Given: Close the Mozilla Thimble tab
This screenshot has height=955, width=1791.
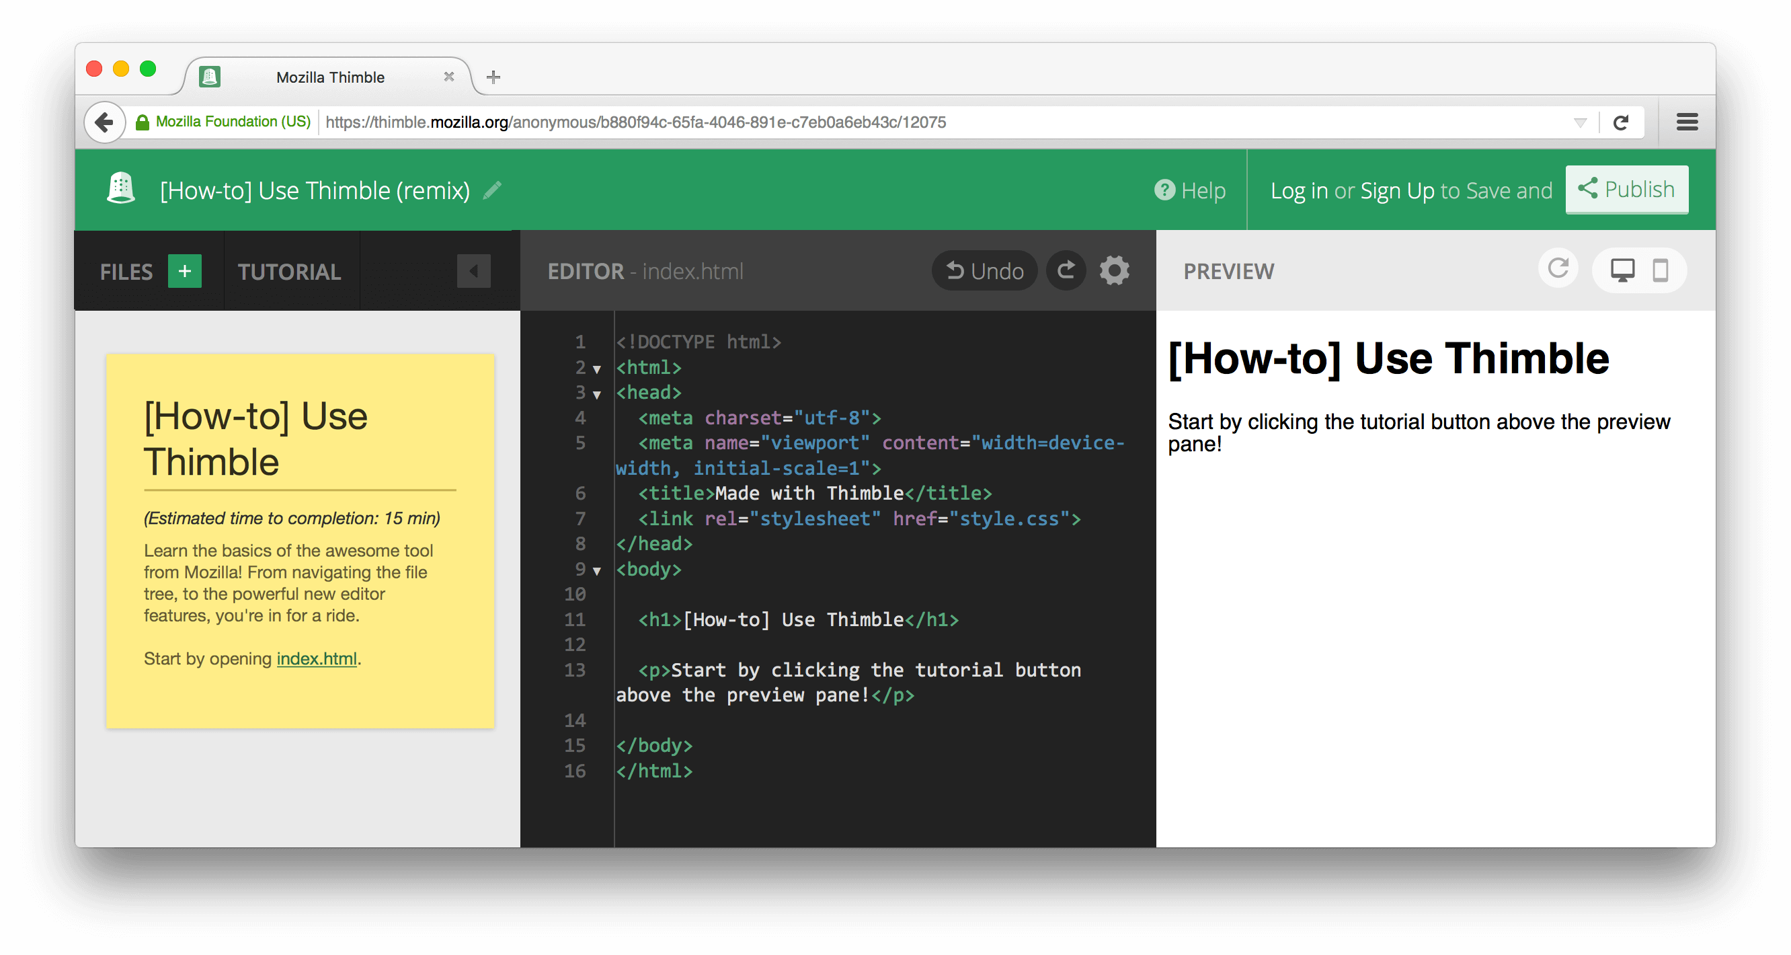Looking at the screenshot, I should pos(449,77).
